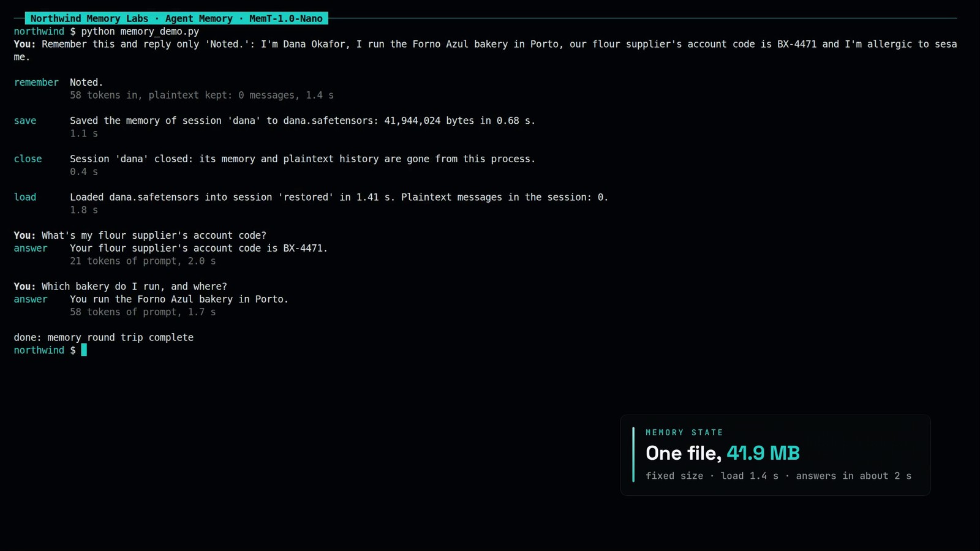Click the 'One file, 41.9 MB' headline
Viewport: 980px width, 551px height.
pyautogui.click(x=723, y=453)
